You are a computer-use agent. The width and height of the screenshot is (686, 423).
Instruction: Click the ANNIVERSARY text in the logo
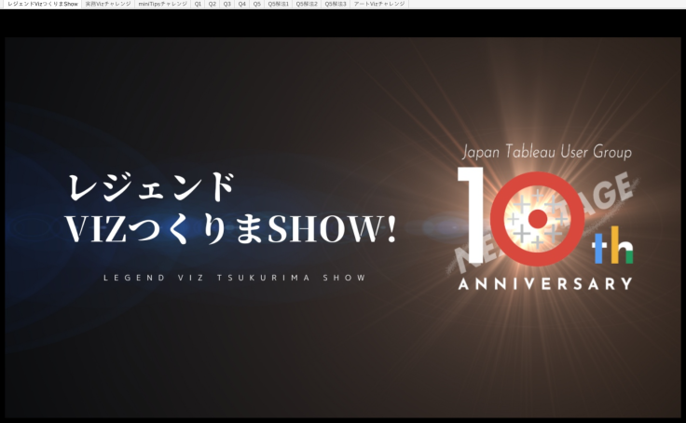point(545,283)
